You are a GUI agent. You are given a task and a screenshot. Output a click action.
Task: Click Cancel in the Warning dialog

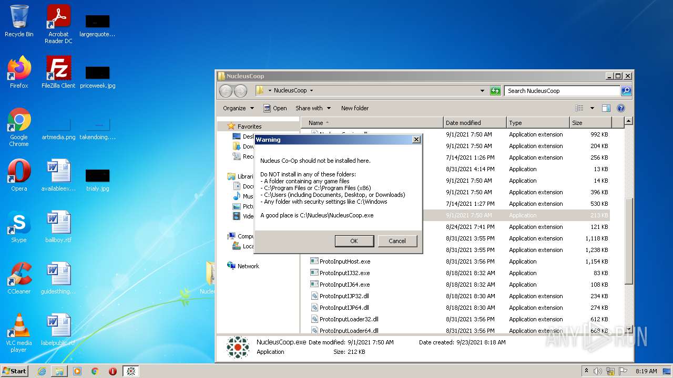coord(397,241)
